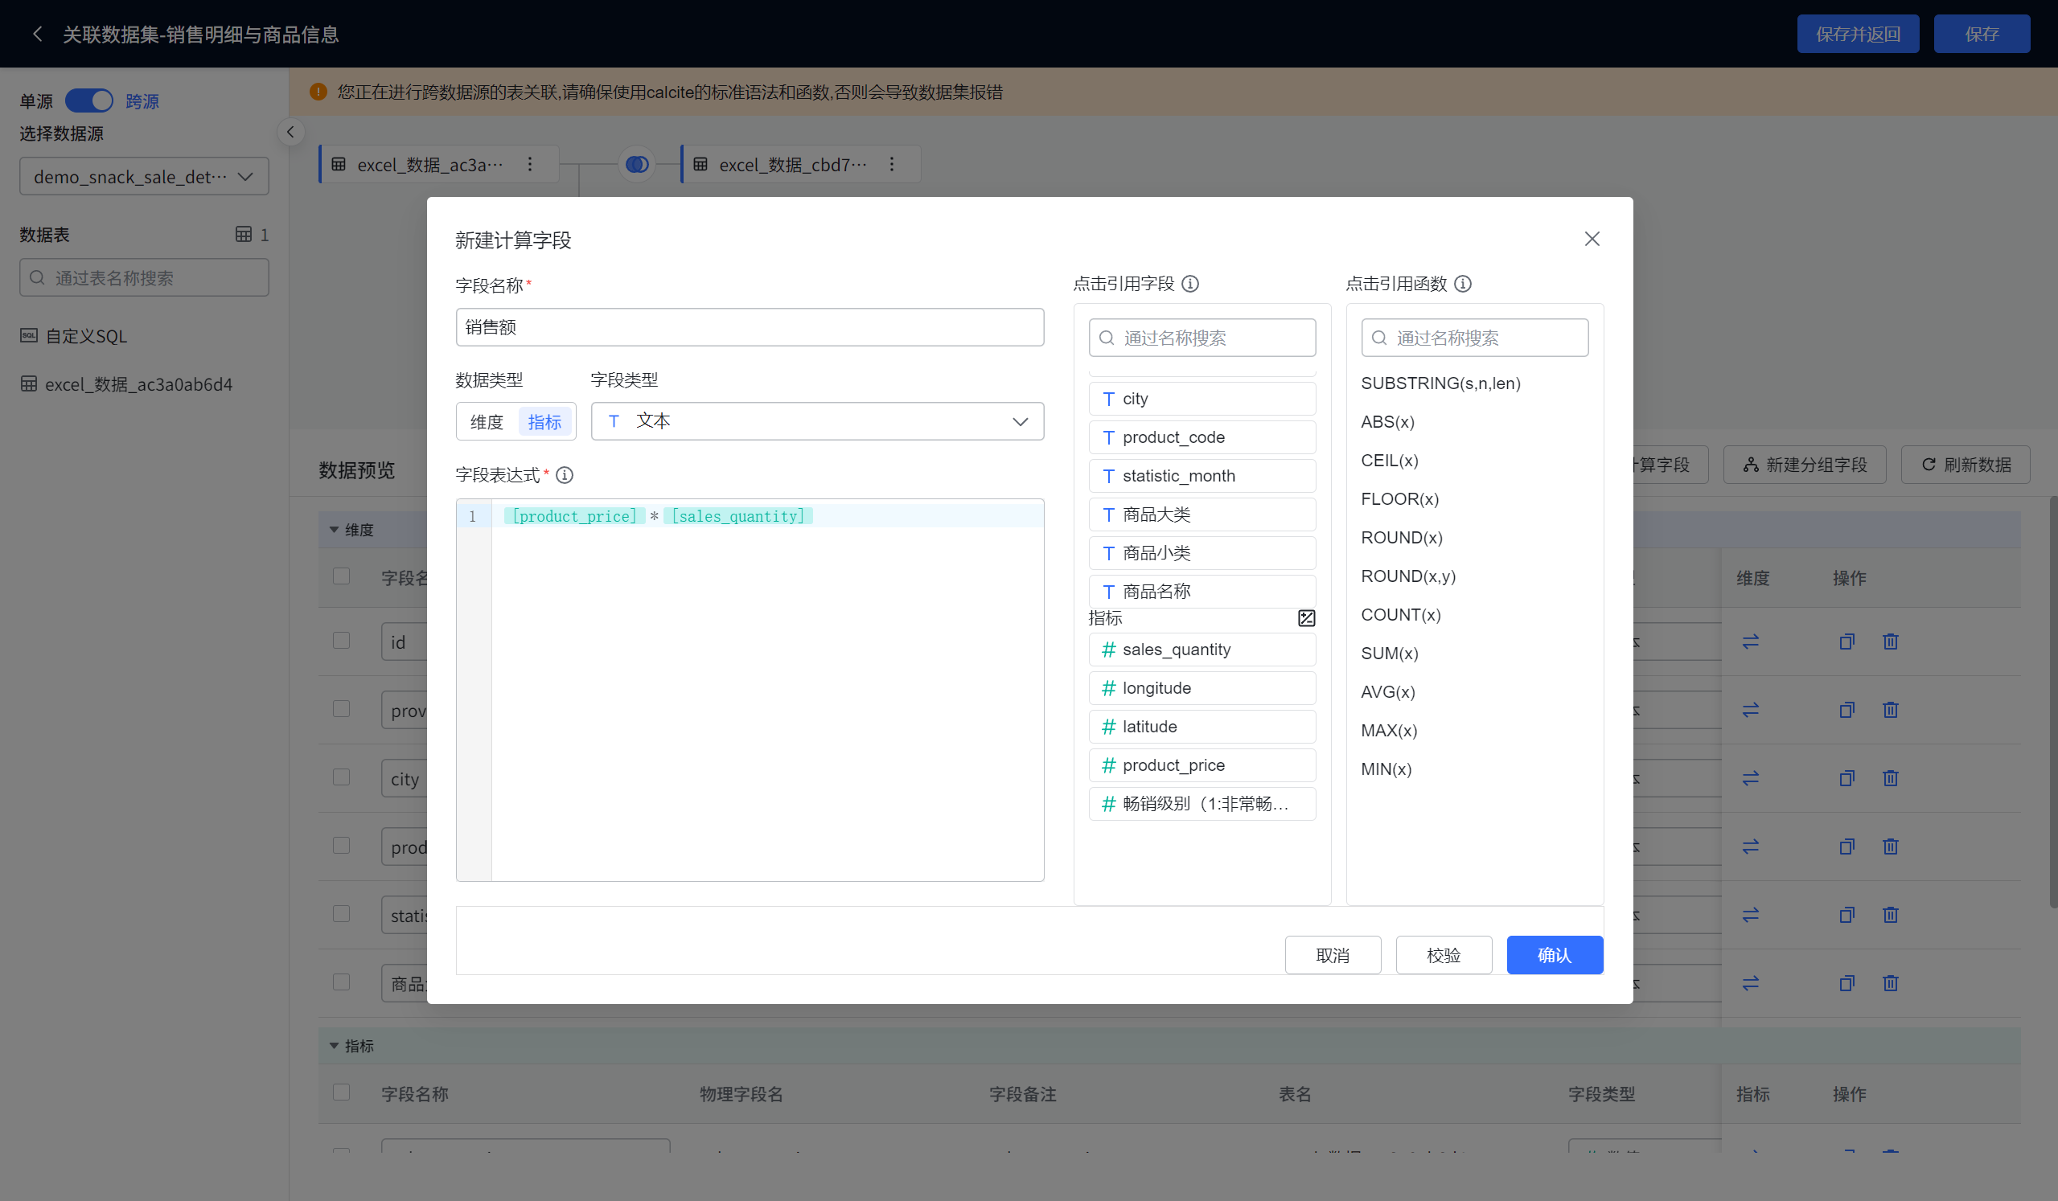
Task: Click info icon next to 点击引用字段
Action: point(1191,284)
